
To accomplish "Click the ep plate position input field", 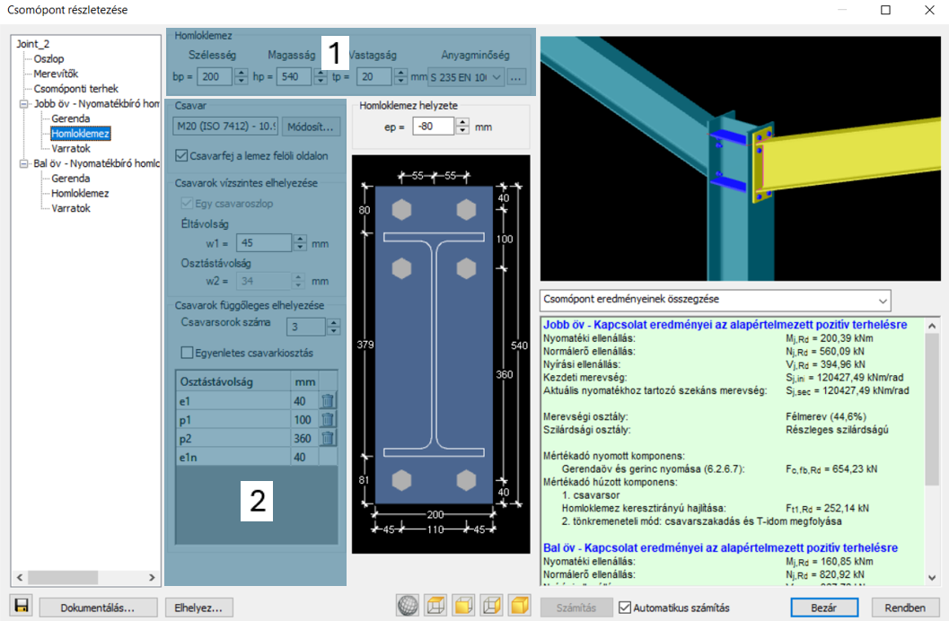I will tap(433, 127).
